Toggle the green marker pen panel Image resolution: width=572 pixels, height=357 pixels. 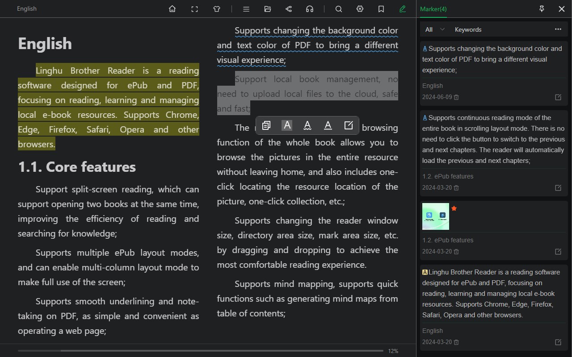click(x=403, y=9)
